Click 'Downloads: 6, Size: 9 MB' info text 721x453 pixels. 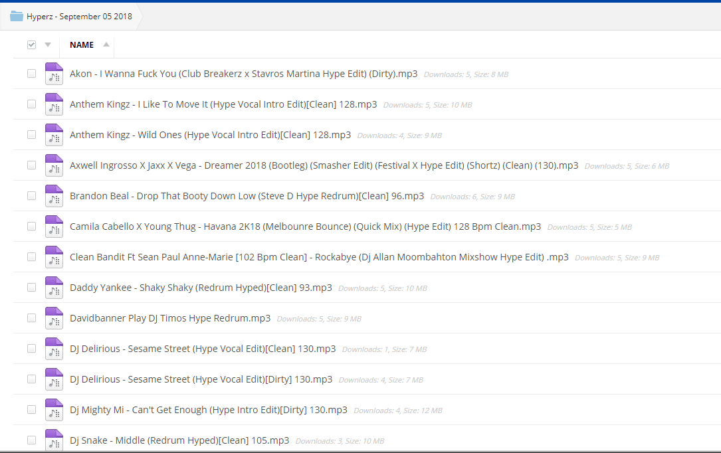coord(472,197)
